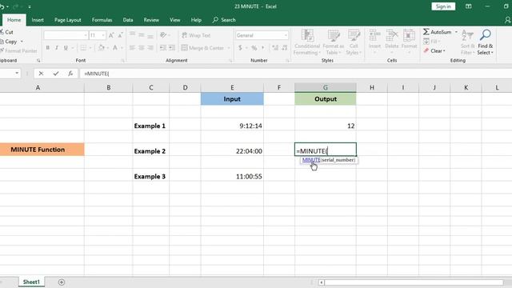This screenshot has height=288, width=512.
Task: Add a new sheet with plus icon
Action: click(62, 282)
